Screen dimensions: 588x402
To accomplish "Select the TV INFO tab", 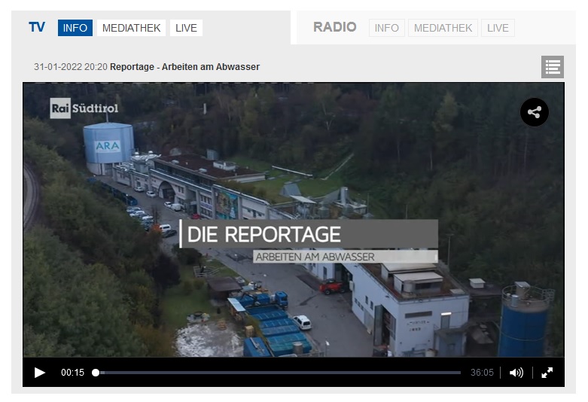I will [75, 28].
